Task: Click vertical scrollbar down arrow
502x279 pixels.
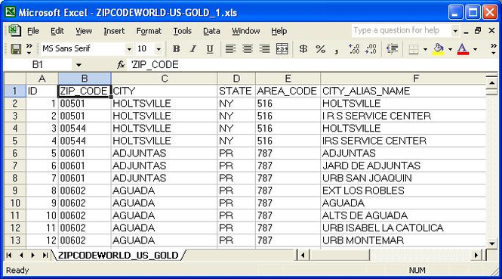Action: coord(491,243)
